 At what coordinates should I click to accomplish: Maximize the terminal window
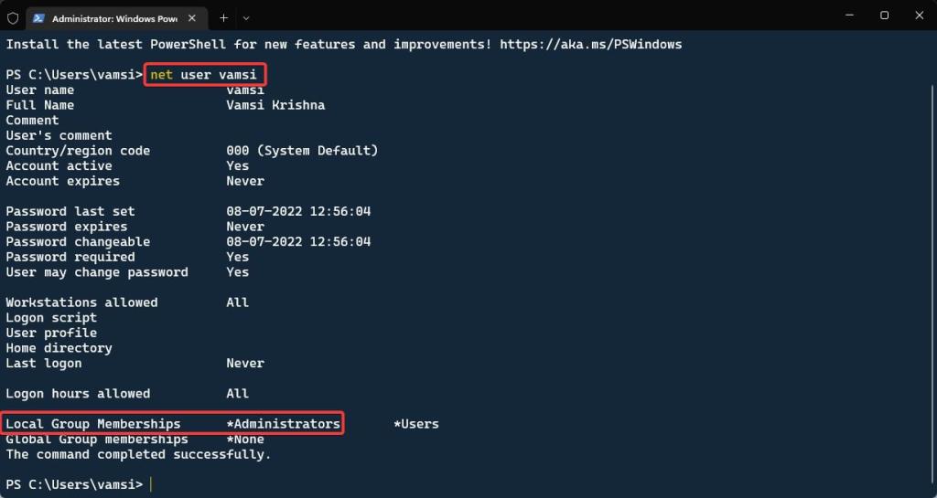(x=885, y=16)
